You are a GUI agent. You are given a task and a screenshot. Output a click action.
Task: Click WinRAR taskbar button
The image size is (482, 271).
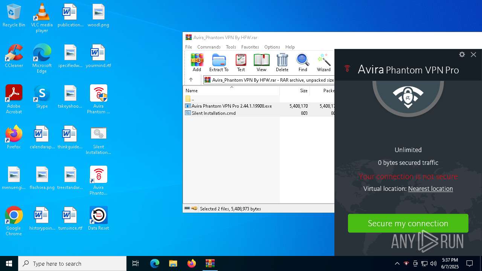[210, 263]
